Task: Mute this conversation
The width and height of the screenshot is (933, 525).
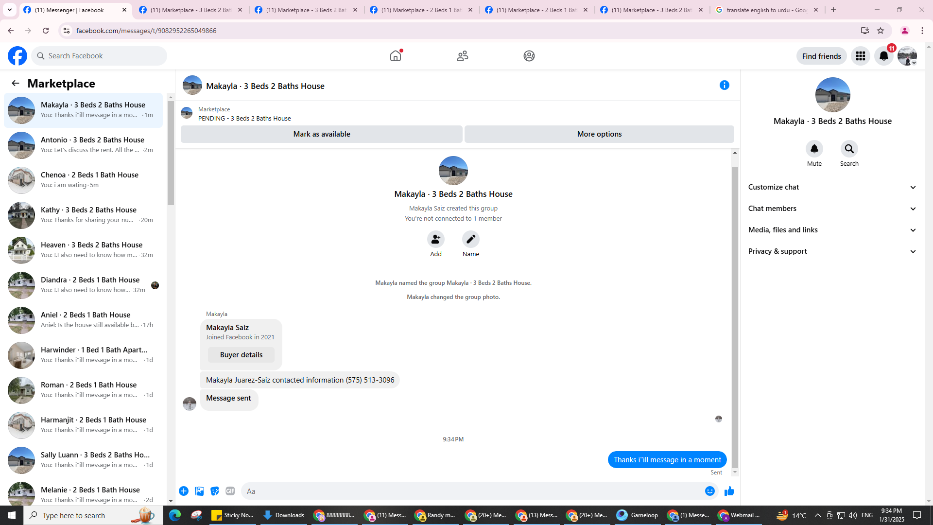Action: pos(814,149)
